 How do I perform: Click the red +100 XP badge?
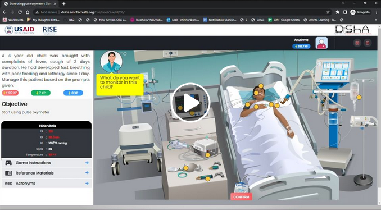(10, 93)
